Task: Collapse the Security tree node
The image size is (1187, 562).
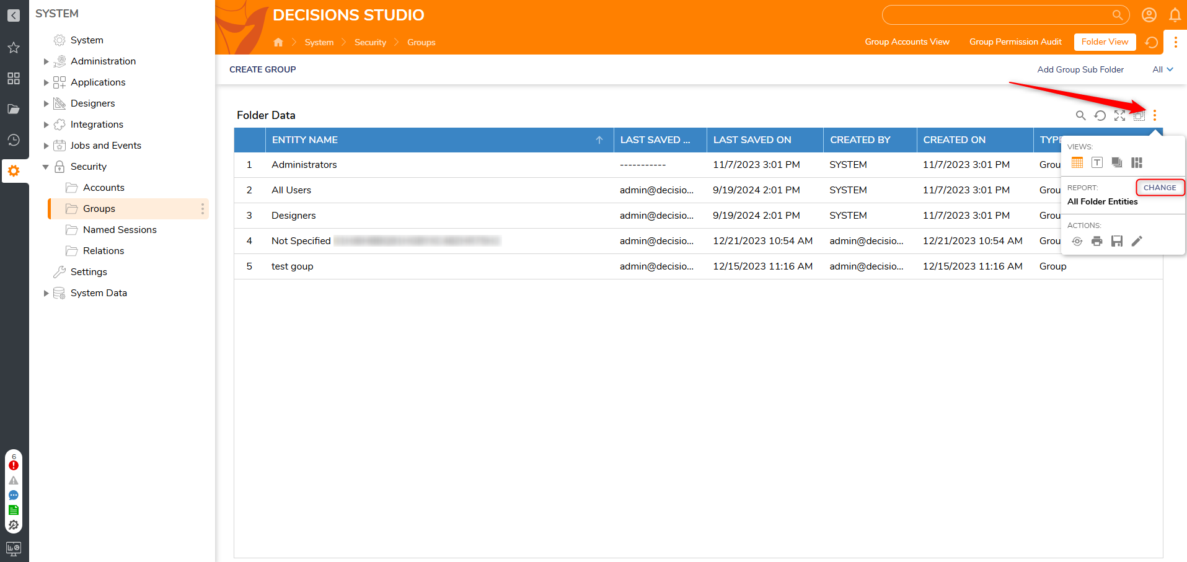Action: [x=45, y=167]
